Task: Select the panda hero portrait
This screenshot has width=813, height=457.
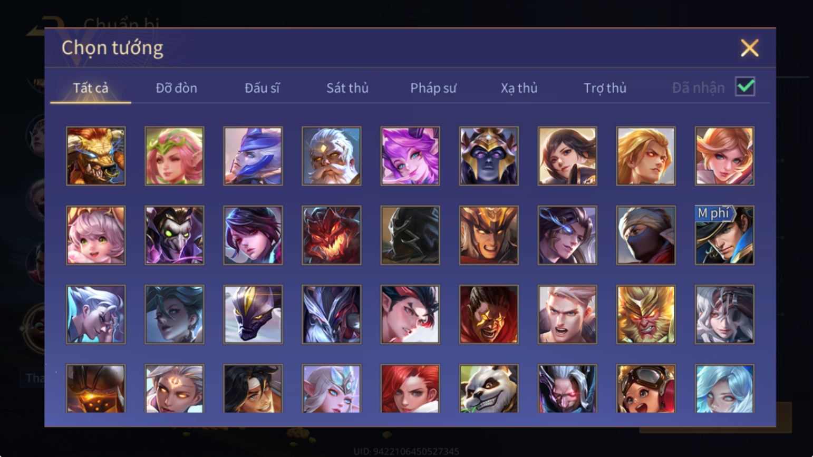Action: tap(489, 388)
